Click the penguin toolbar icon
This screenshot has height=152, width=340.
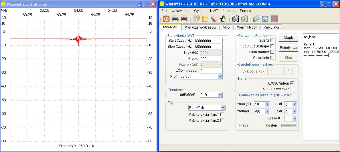223,19
